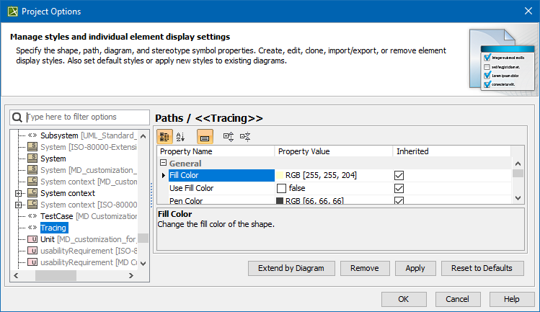Switch to categorized property view
Screen dimensions: 540x312
point(164,135)
